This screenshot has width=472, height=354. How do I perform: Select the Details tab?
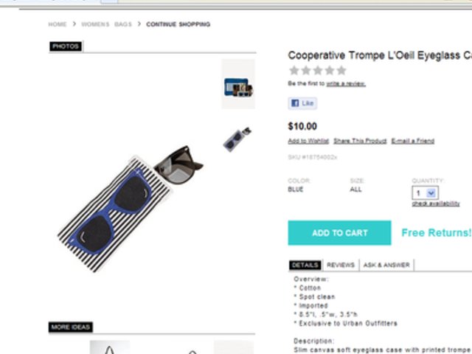point(305,265)
